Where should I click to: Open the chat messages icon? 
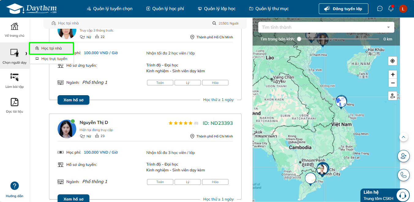pyautogui.click(x=380, y=9)
